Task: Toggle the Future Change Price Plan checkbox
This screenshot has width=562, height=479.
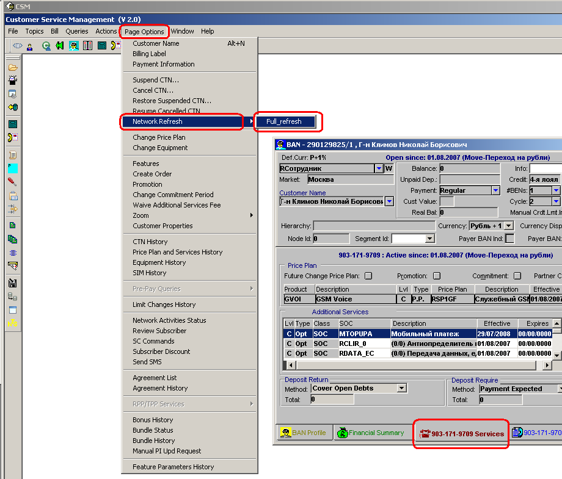Action: point(368,276)
